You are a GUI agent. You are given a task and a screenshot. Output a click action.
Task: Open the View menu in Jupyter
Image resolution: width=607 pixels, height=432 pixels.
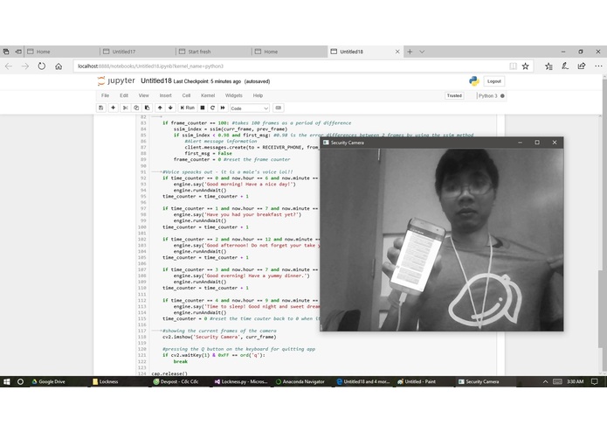(x=143, y=95)
